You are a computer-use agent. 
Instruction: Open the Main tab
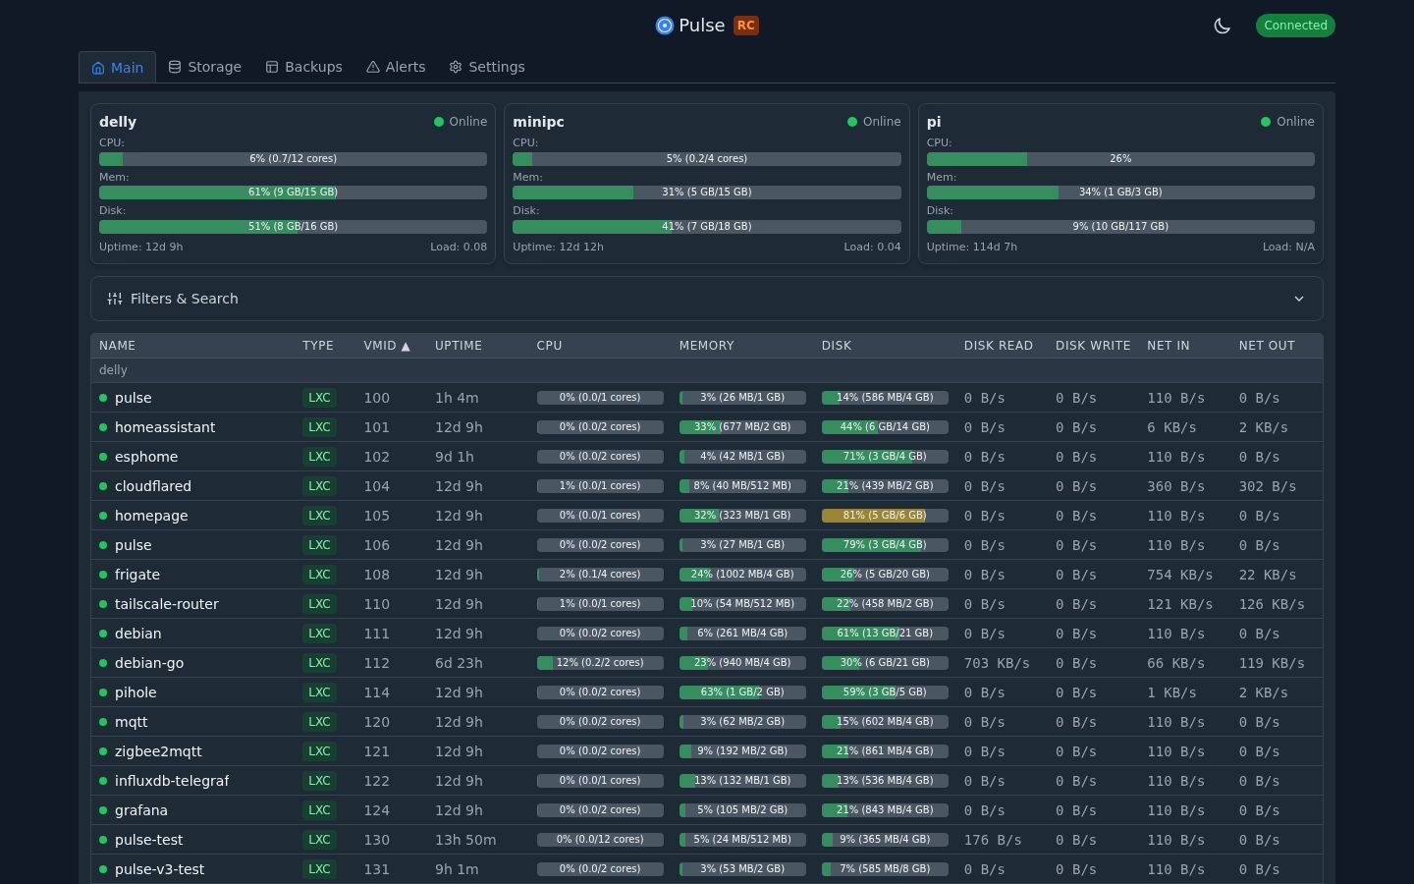(117, 67)
